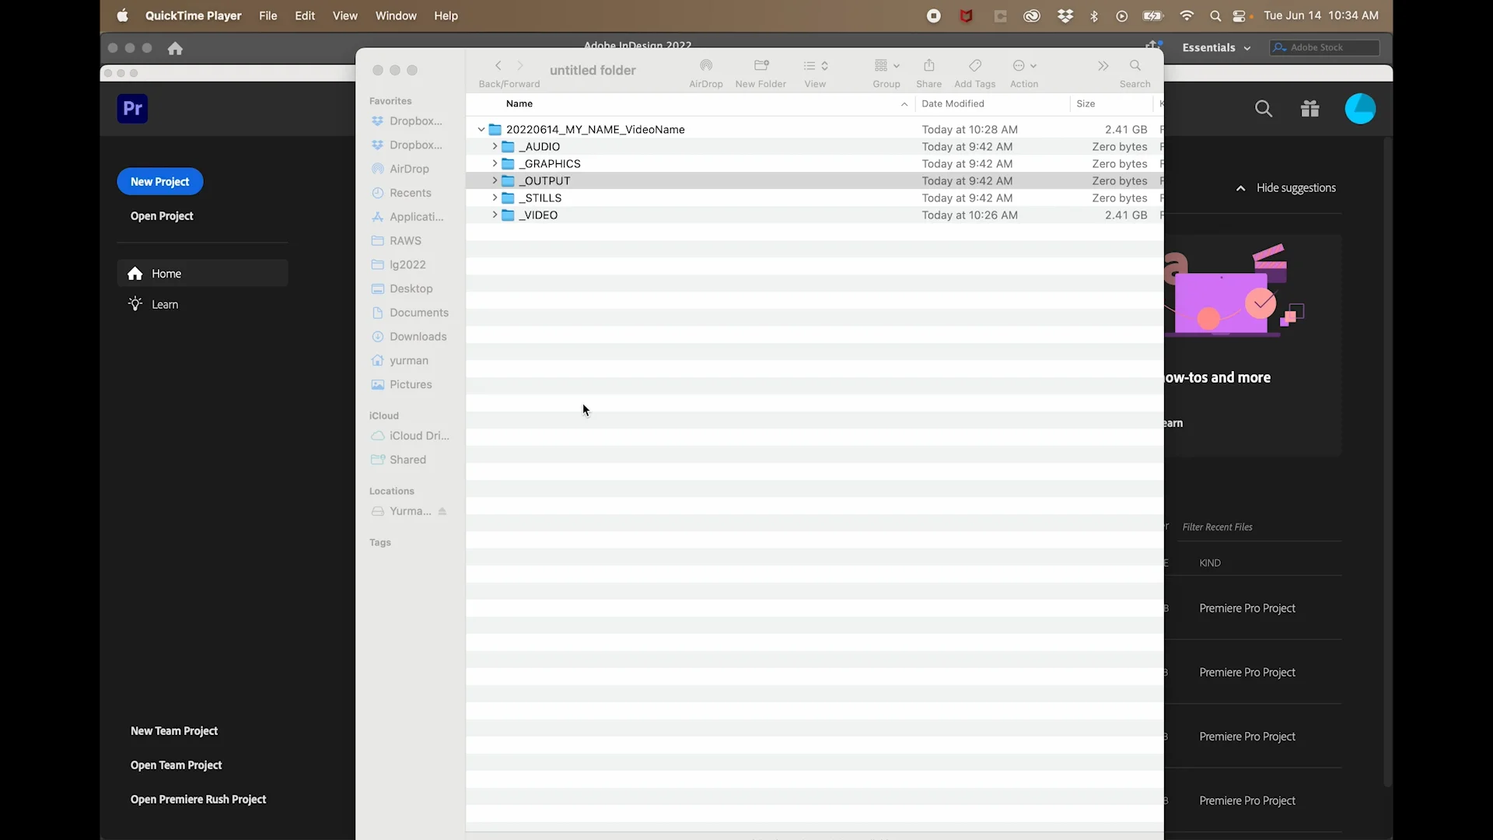Toggle the iCloud Drive sidebar item
Screen dimensions: 1493x840
click(x=418, y=435)
